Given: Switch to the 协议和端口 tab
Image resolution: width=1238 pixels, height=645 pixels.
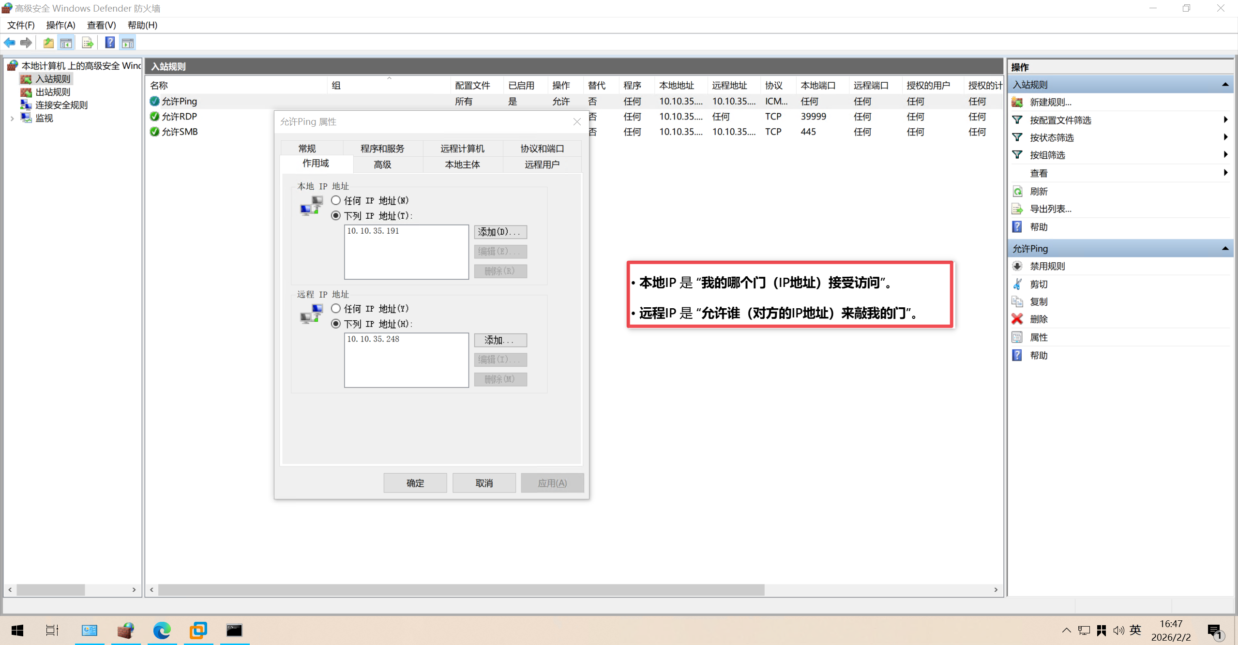Looking at the screenshot, I should [542, 149].
